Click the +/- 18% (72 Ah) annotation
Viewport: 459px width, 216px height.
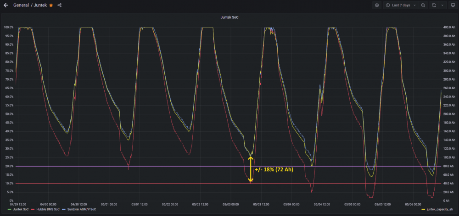pyautogui.click(x=274, y=170)
